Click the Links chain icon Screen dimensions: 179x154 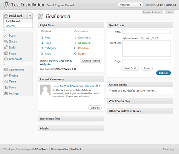click(x=6, y=47)
